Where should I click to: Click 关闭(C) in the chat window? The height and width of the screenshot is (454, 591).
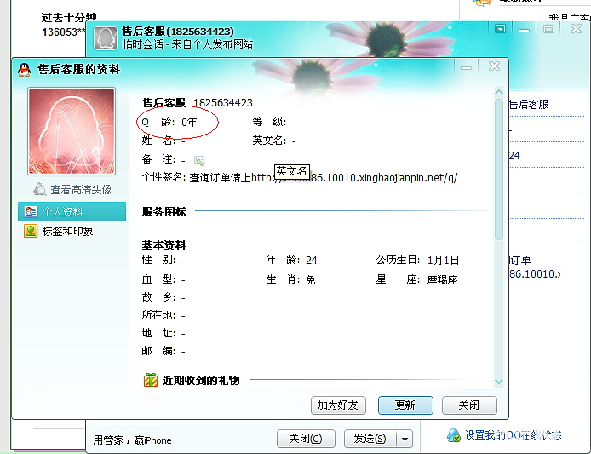306,439
